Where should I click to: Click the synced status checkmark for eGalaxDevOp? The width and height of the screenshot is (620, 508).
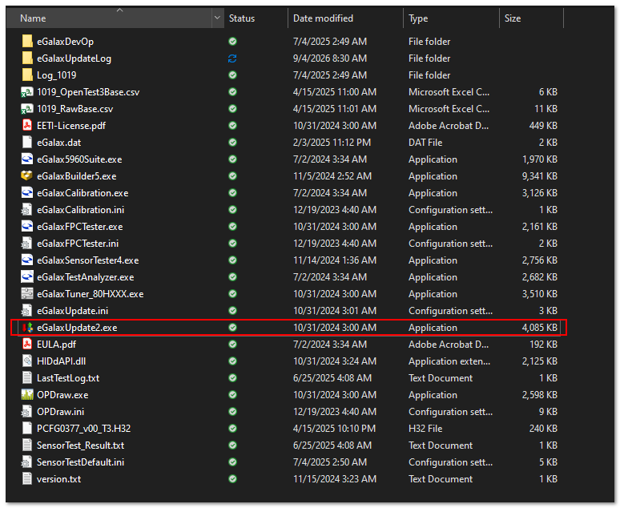(x=232, y=41)
